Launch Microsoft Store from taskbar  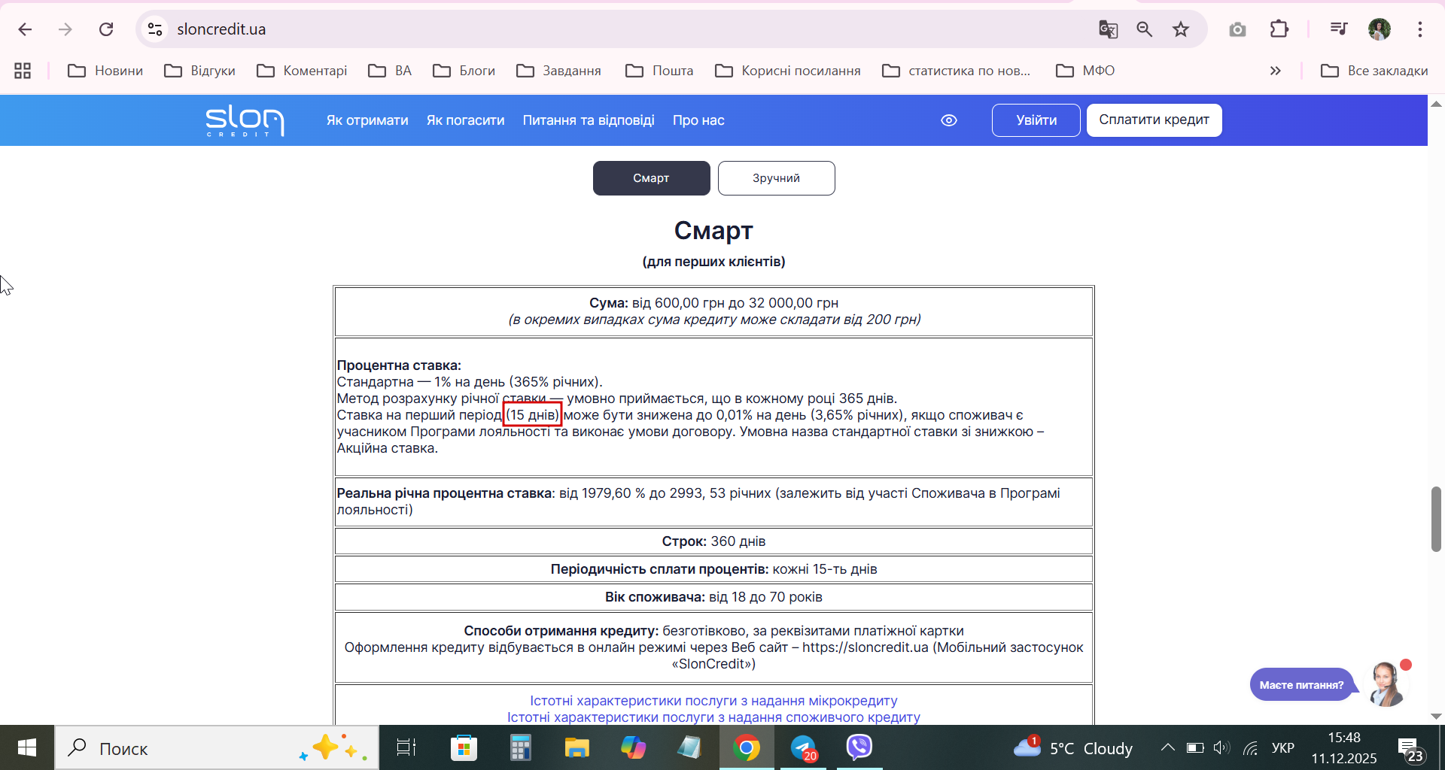point(464,747)
